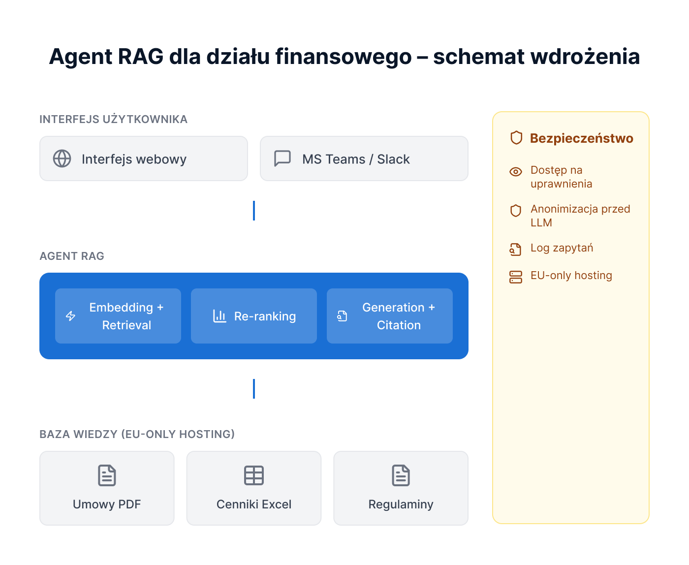This screenshot has height=565, width=689.
Task: Click the globe icon beside Interfejs webowy
Action: pyautogui.click(x=62, y=158)
